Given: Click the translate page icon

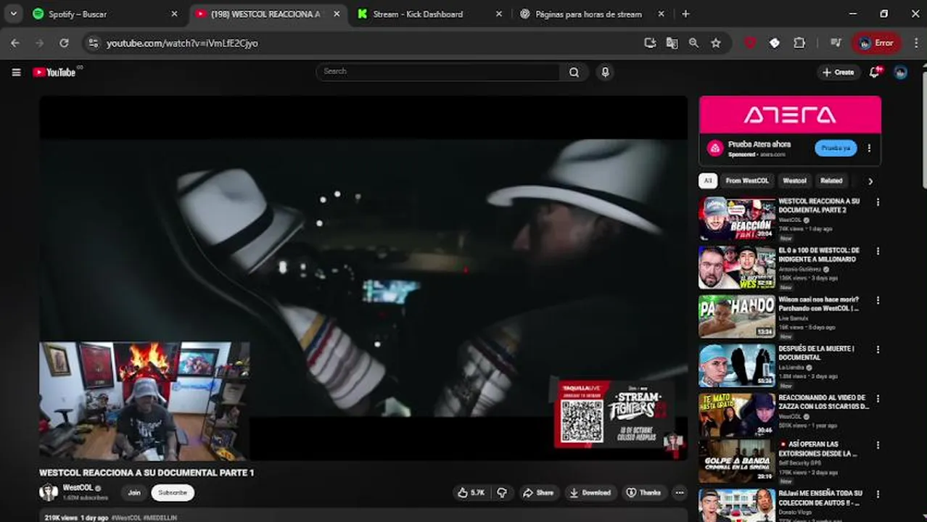Looking at the screenshot, I should (x=672, y=43).
